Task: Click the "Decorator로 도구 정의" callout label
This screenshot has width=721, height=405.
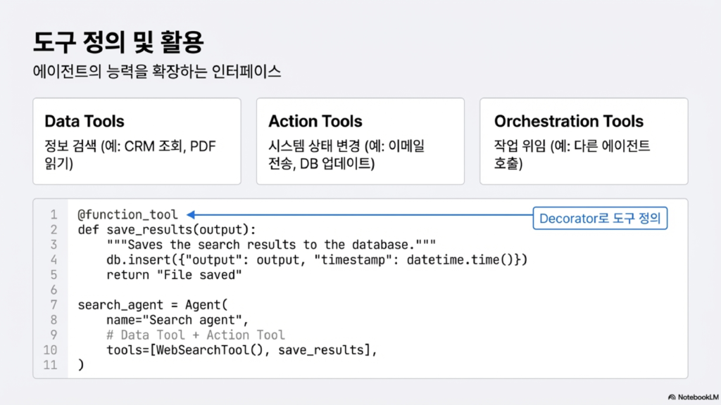Action: coord(600,219)
